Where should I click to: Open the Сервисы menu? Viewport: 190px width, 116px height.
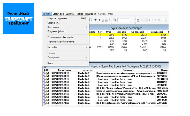point(102,14)
